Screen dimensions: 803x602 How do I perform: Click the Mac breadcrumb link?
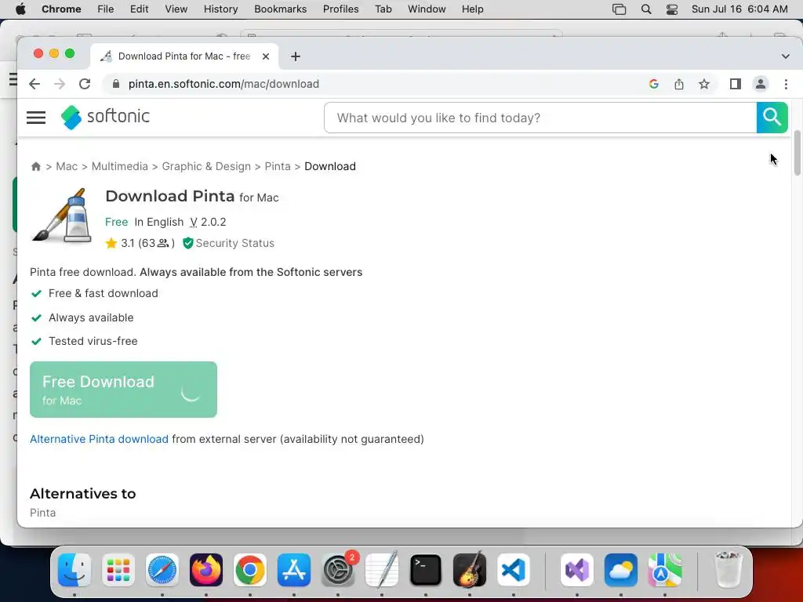point(67,166)
